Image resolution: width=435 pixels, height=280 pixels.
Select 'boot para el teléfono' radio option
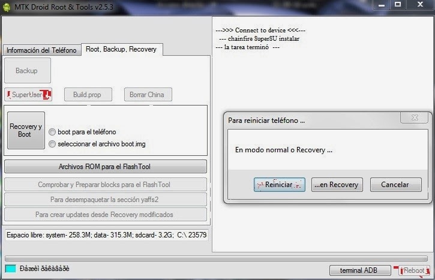(x=82, y=132)
